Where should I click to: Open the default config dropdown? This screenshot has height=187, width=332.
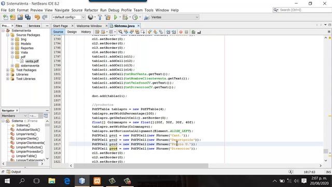pyautogui.click(x=68, y=17)
